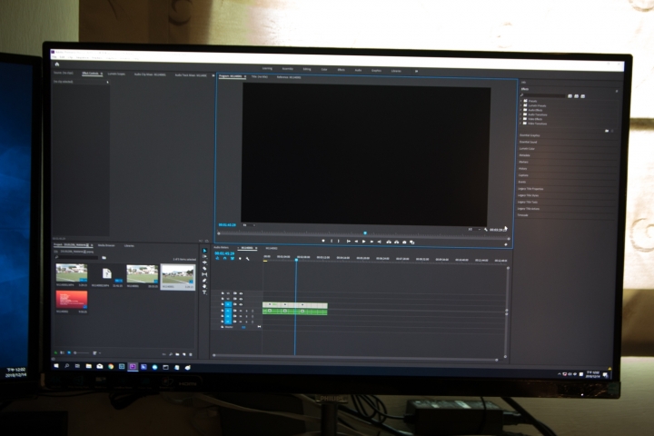Select red title clip thumbnail in Project

pyautogui.click(x=72, y=300)
